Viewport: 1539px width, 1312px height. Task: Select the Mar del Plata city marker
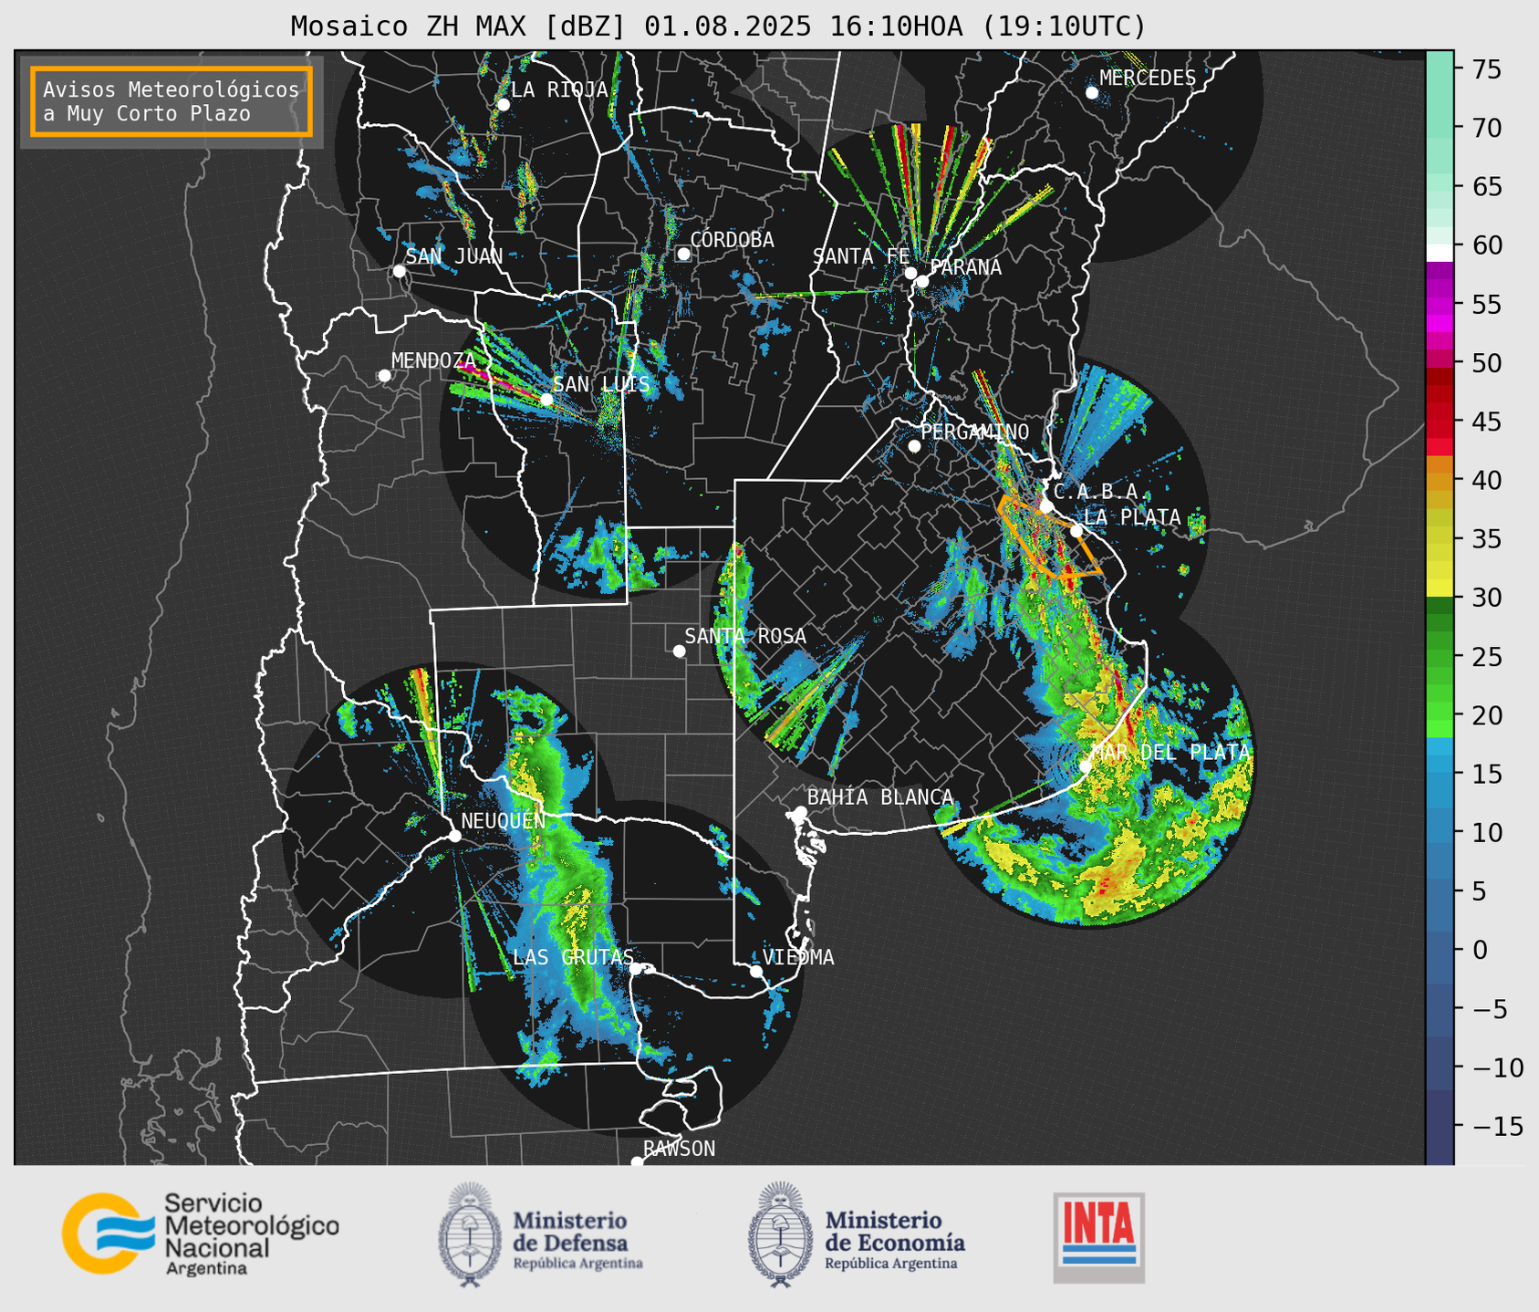pos(1085,766)
